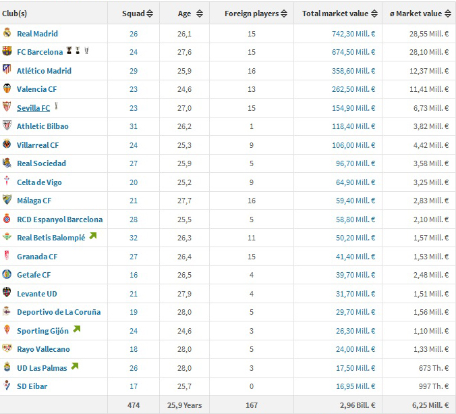Click the Villarreal CF crest icon
Viewport: 456px width, 414px height.
pos(7,145)
